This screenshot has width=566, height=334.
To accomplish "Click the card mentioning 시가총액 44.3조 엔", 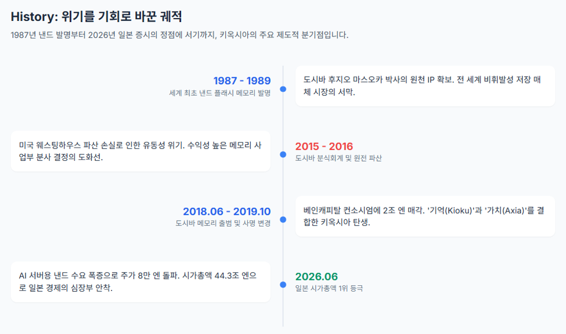I will pos(140,282).
